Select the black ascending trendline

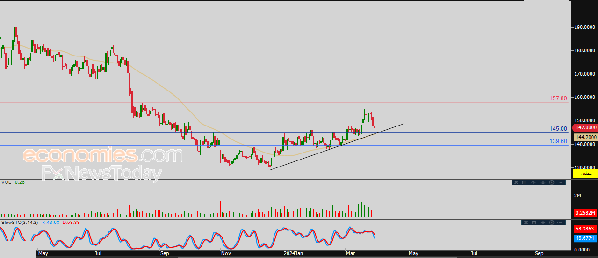pyautogui.click(x=337, y=146)
